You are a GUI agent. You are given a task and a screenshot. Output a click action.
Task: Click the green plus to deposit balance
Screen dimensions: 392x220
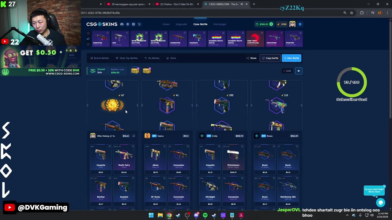pyautogui.click(x=271, y=24)
